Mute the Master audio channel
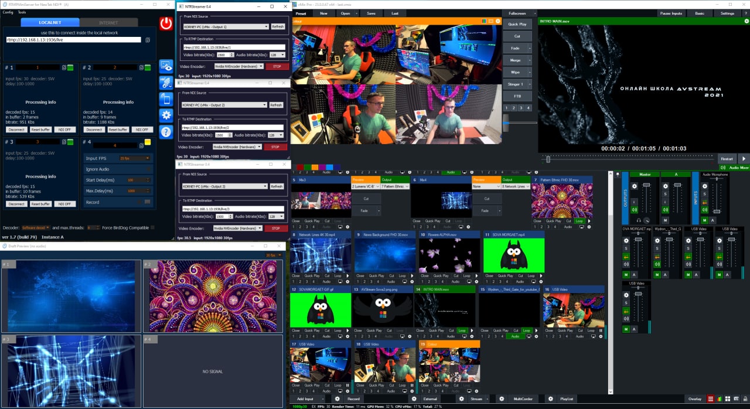Viewport: 750px width, 409px height. pyautogui.click(x=634, y=209)
